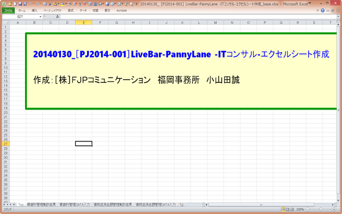
Task: Open the 校閲 ribbon tab
Action: tap(95, 10)
